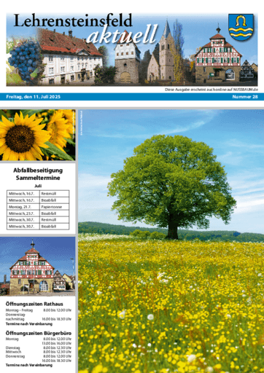
Task: Open the Rathaus photo in the left column
Action: tap(38, 266)
